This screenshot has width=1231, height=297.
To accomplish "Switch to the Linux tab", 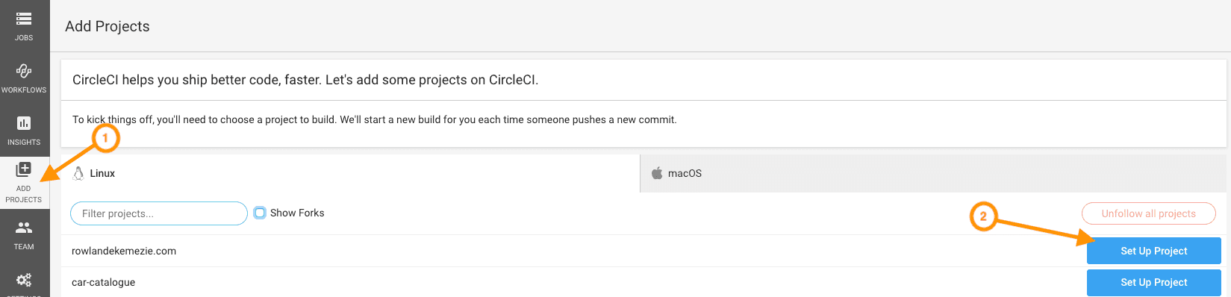I will [x=350, y=173].
